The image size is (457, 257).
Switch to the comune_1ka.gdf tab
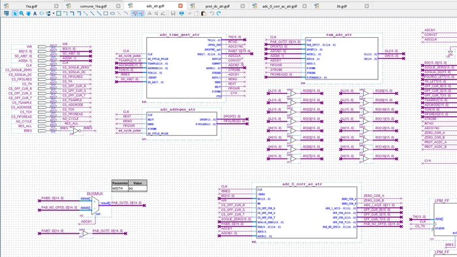coord(93,6)
